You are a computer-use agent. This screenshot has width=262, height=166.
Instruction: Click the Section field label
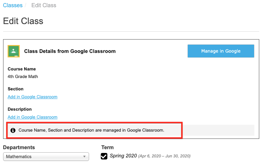point(16,89)
